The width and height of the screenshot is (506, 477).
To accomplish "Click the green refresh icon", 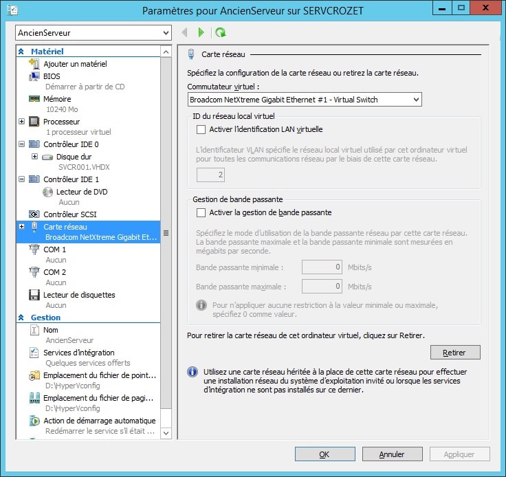I will 221,32.
